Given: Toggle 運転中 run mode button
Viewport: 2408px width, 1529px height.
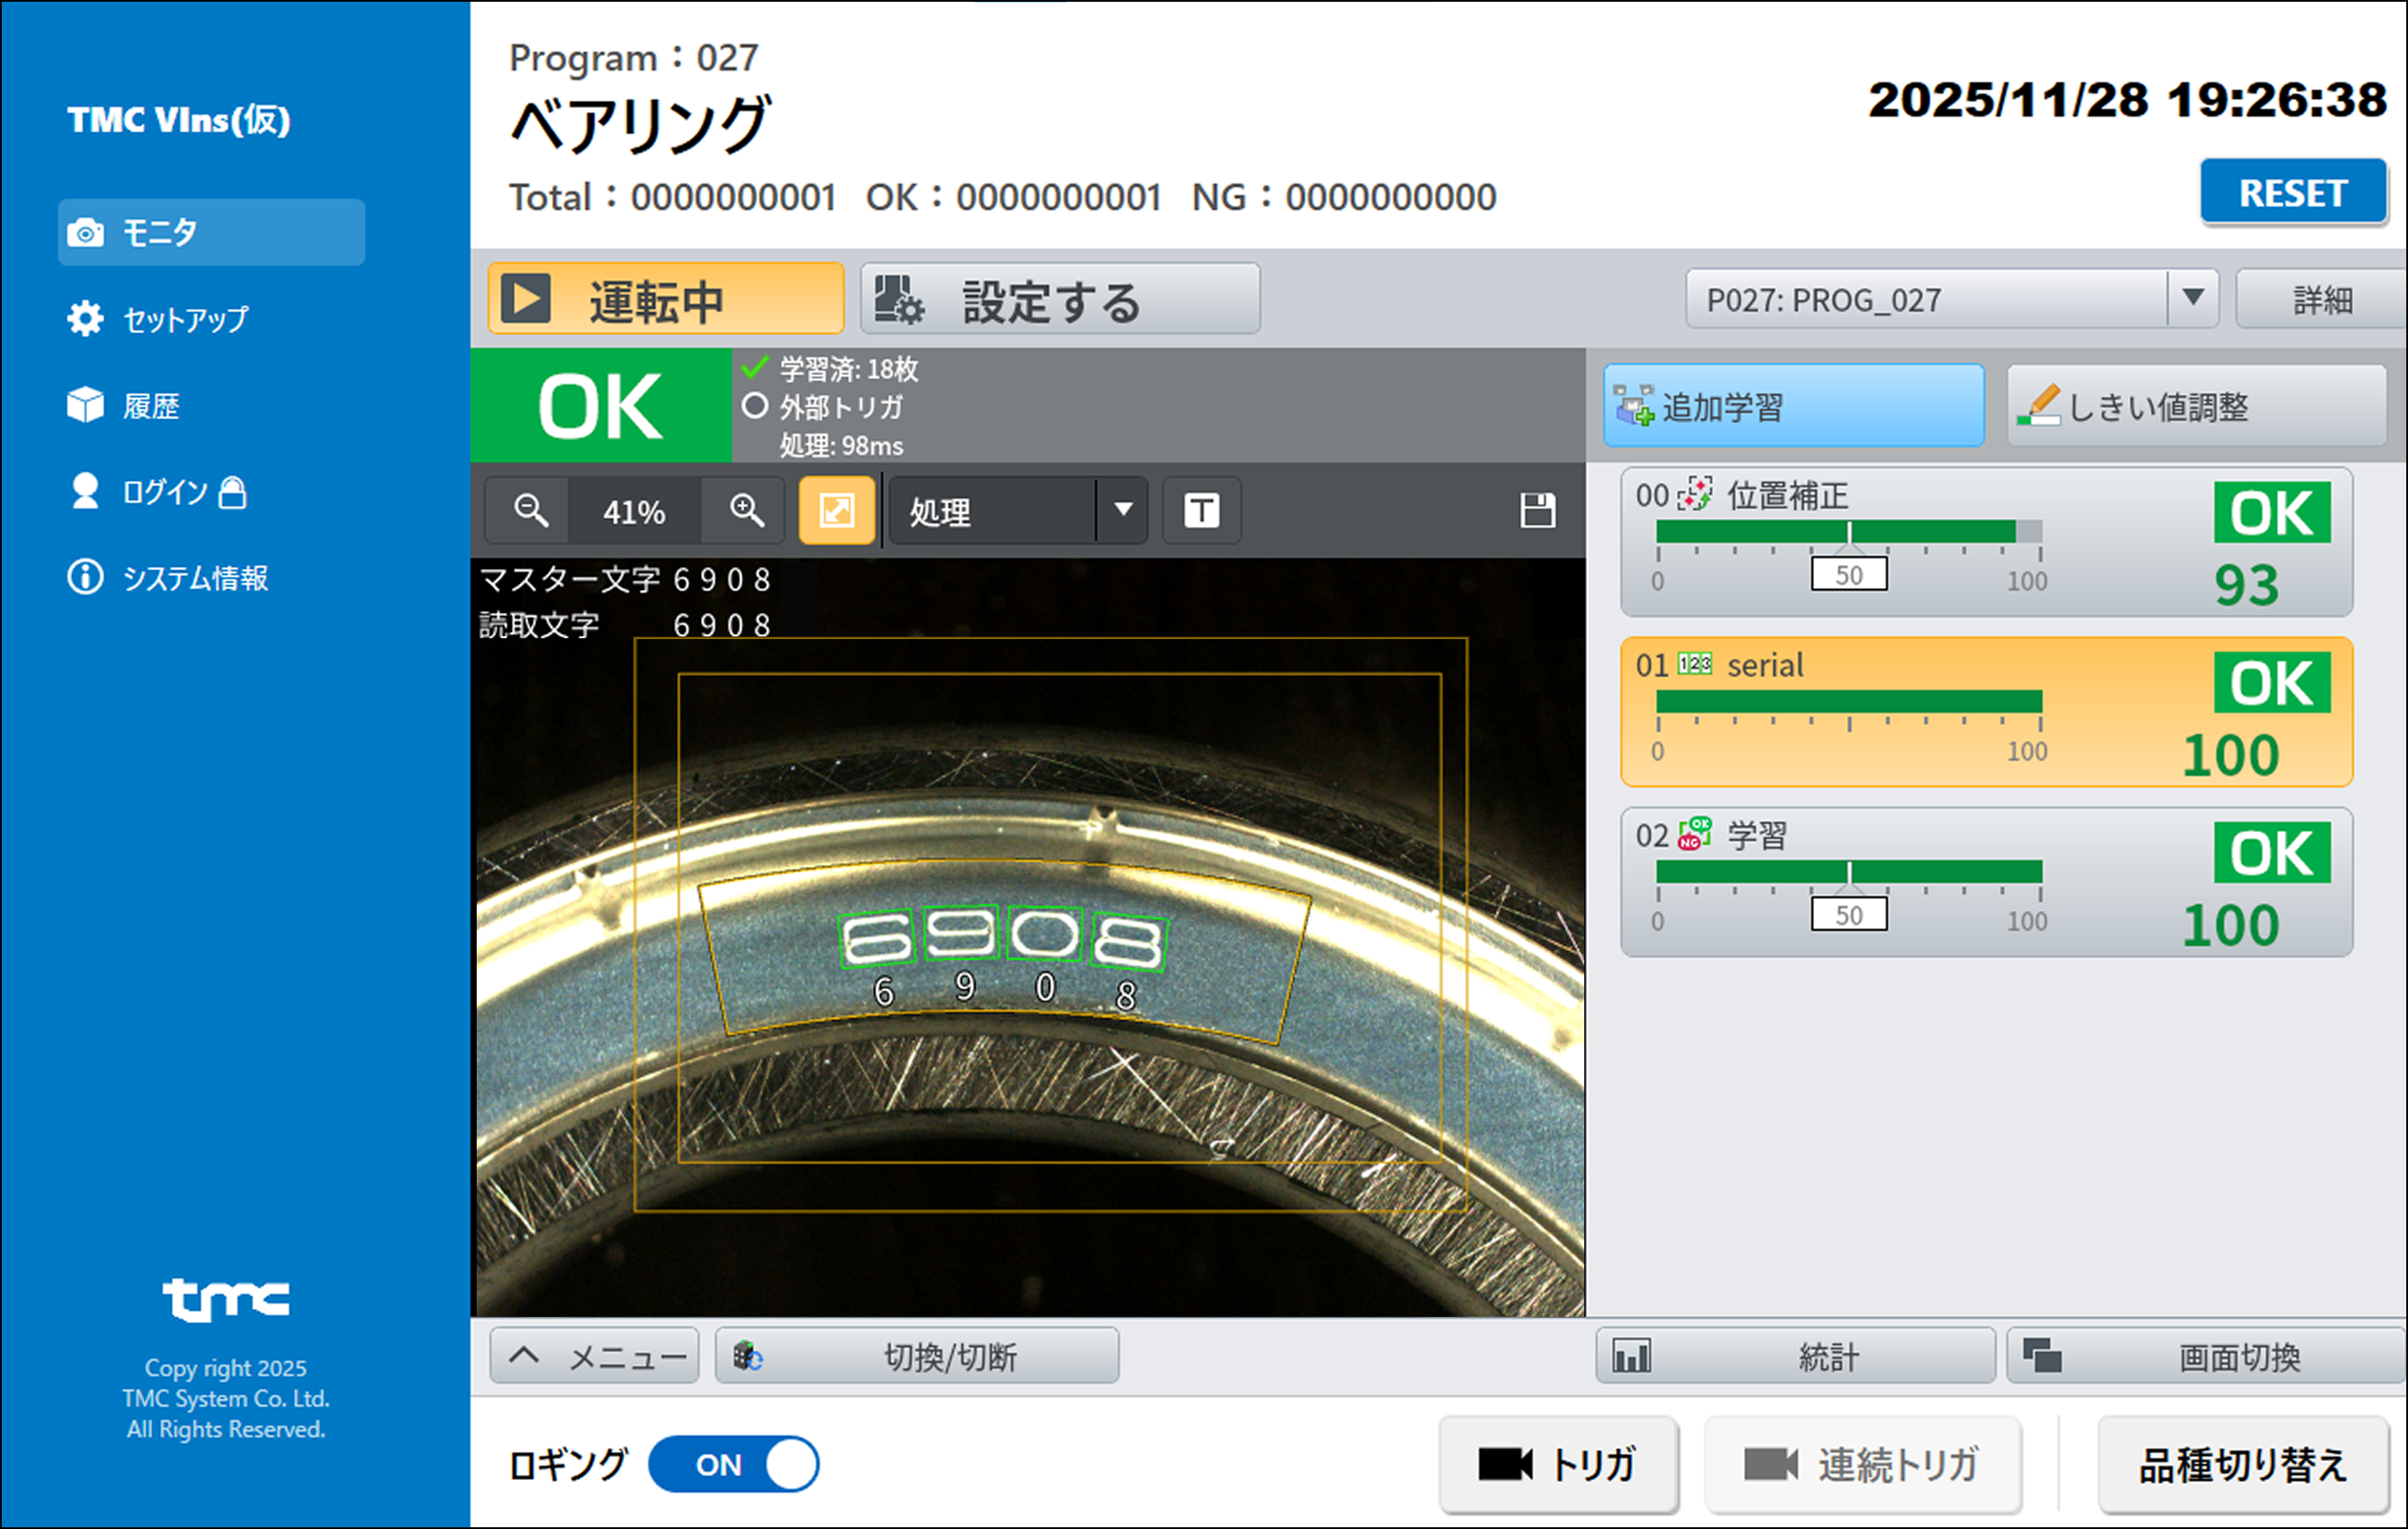Looking at the screenshot, I should (x=663, y=297).
